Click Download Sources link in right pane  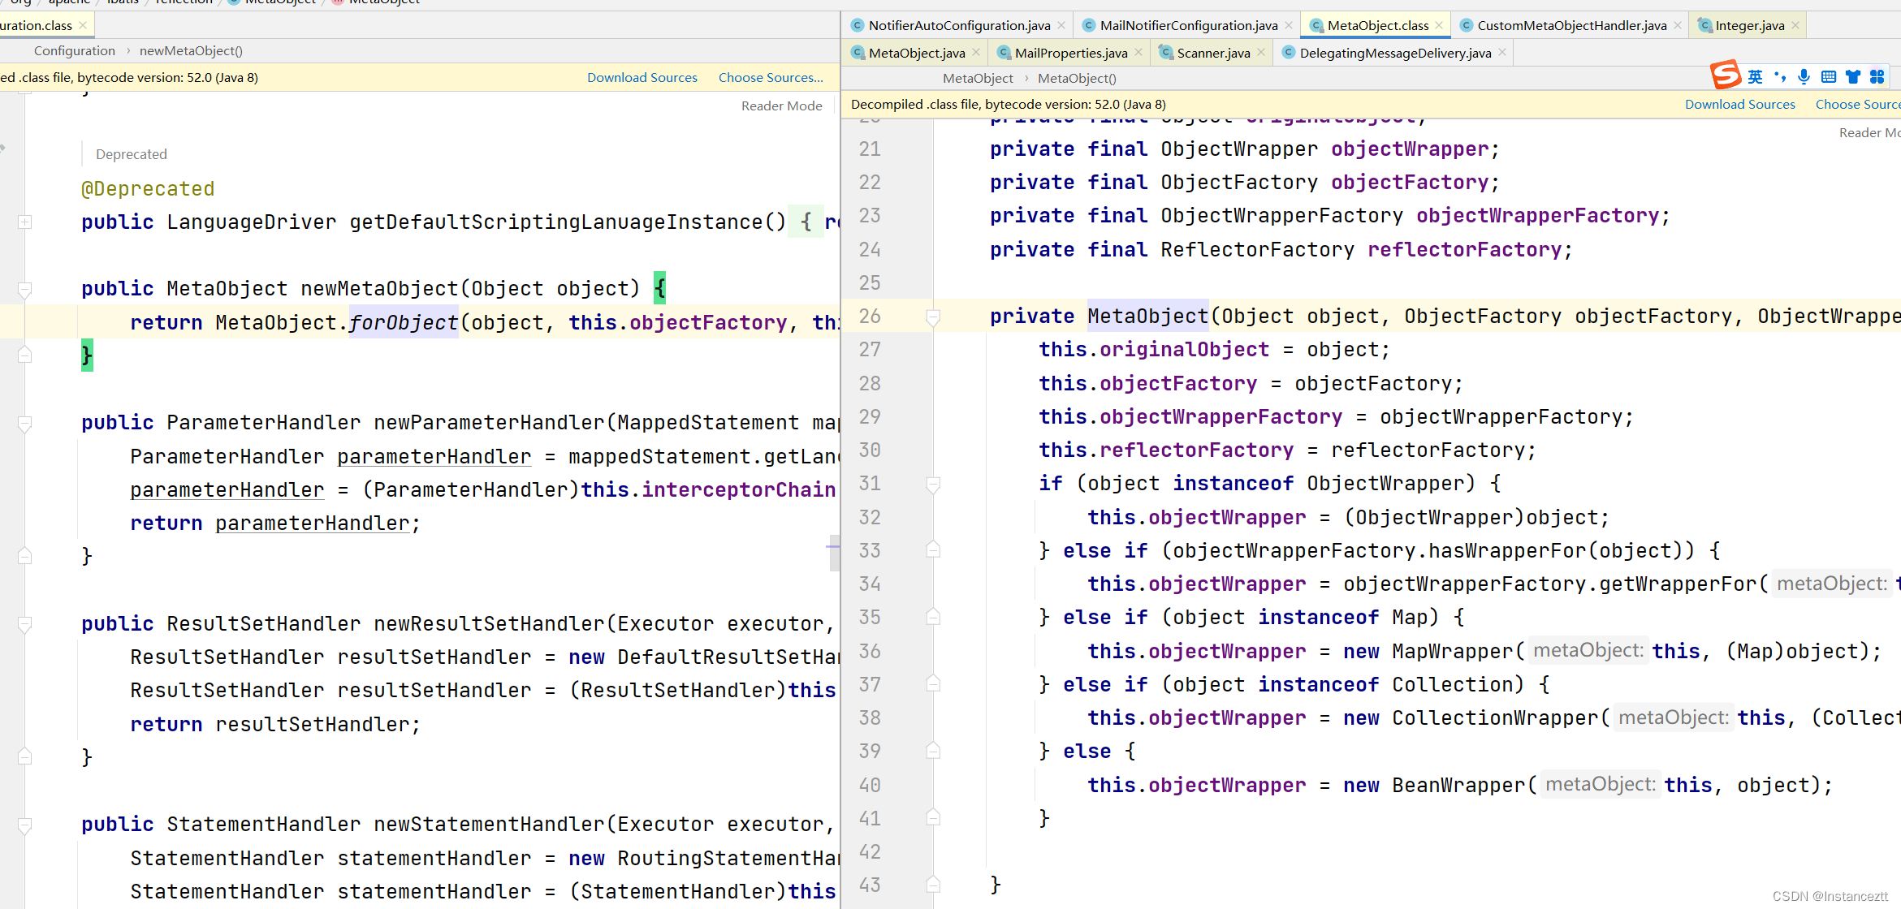click(x=1739, y=104)
